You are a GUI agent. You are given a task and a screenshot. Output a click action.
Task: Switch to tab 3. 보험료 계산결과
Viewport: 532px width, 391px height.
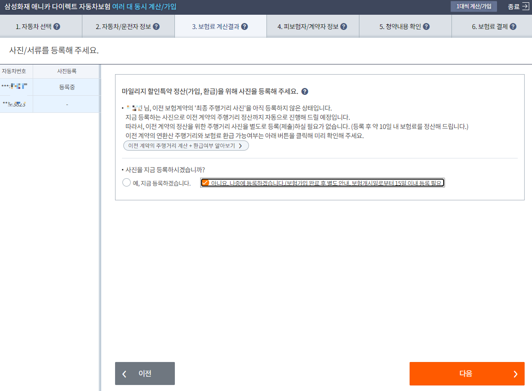coord(220,26)
